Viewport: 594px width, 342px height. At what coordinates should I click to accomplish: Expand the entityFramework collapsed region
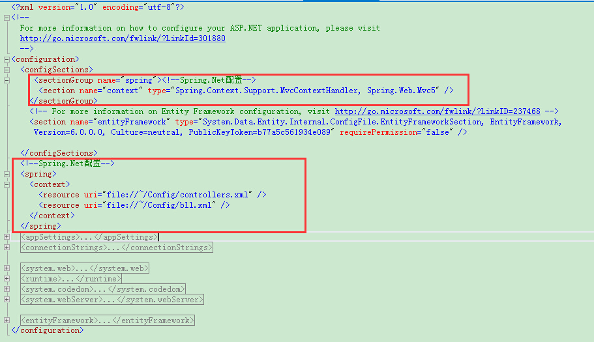(x=7, y=321)
